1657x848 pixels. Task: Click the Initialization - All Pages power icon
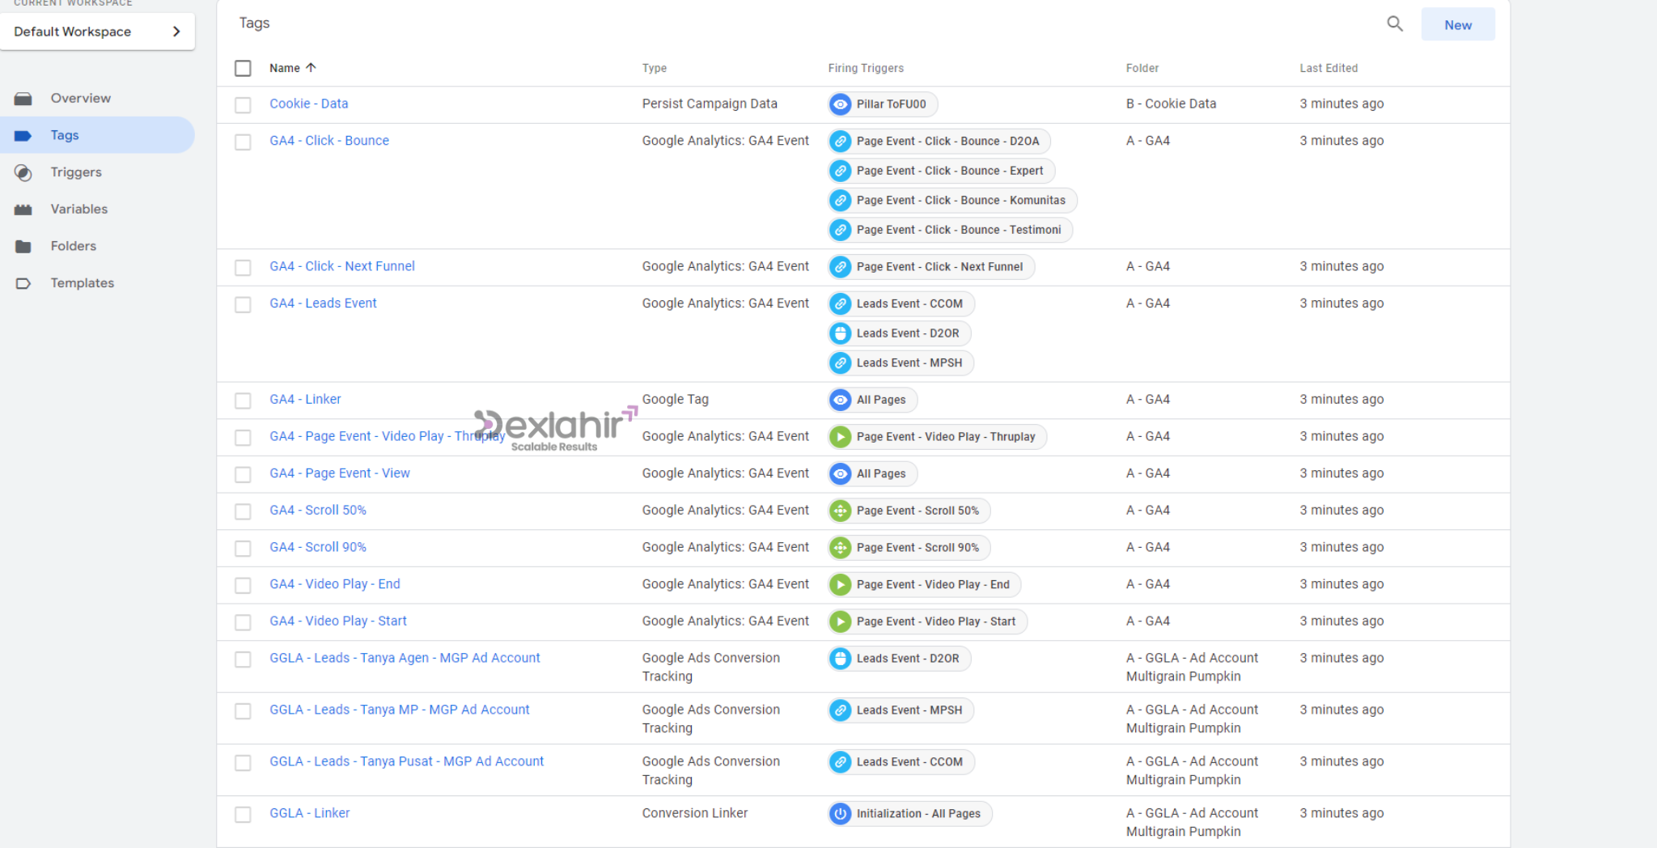(x=841, y=814)
